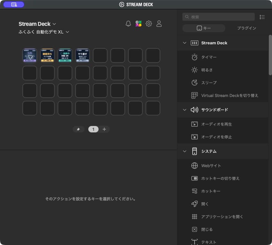
Task: Click the purple Virtual Stream Deck button
Action: click(x=14, y=4)
